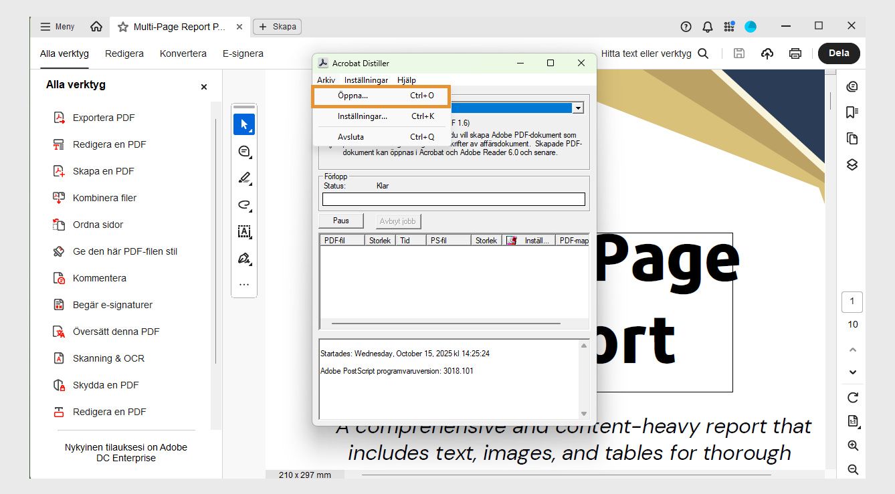Close the Alla verktyg panel
The image size is (895, 494).
click(204, 87)
